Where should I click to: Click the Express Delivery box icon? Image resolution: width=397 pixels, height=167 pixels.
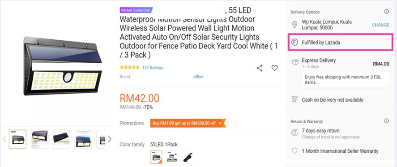tap(295, 62)
